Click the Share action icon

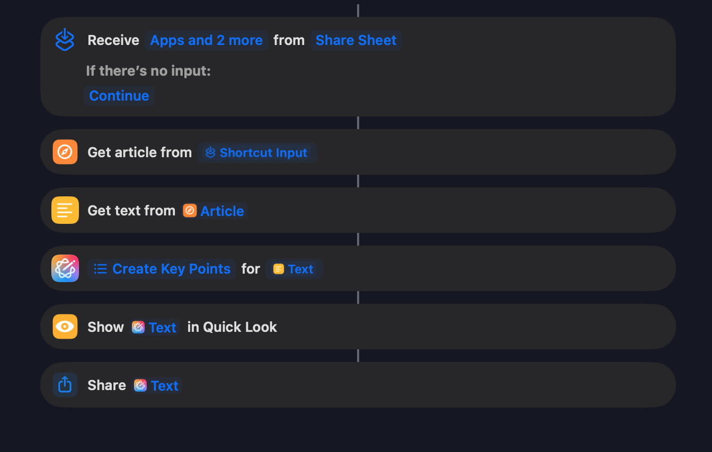(x=65, y=385)
